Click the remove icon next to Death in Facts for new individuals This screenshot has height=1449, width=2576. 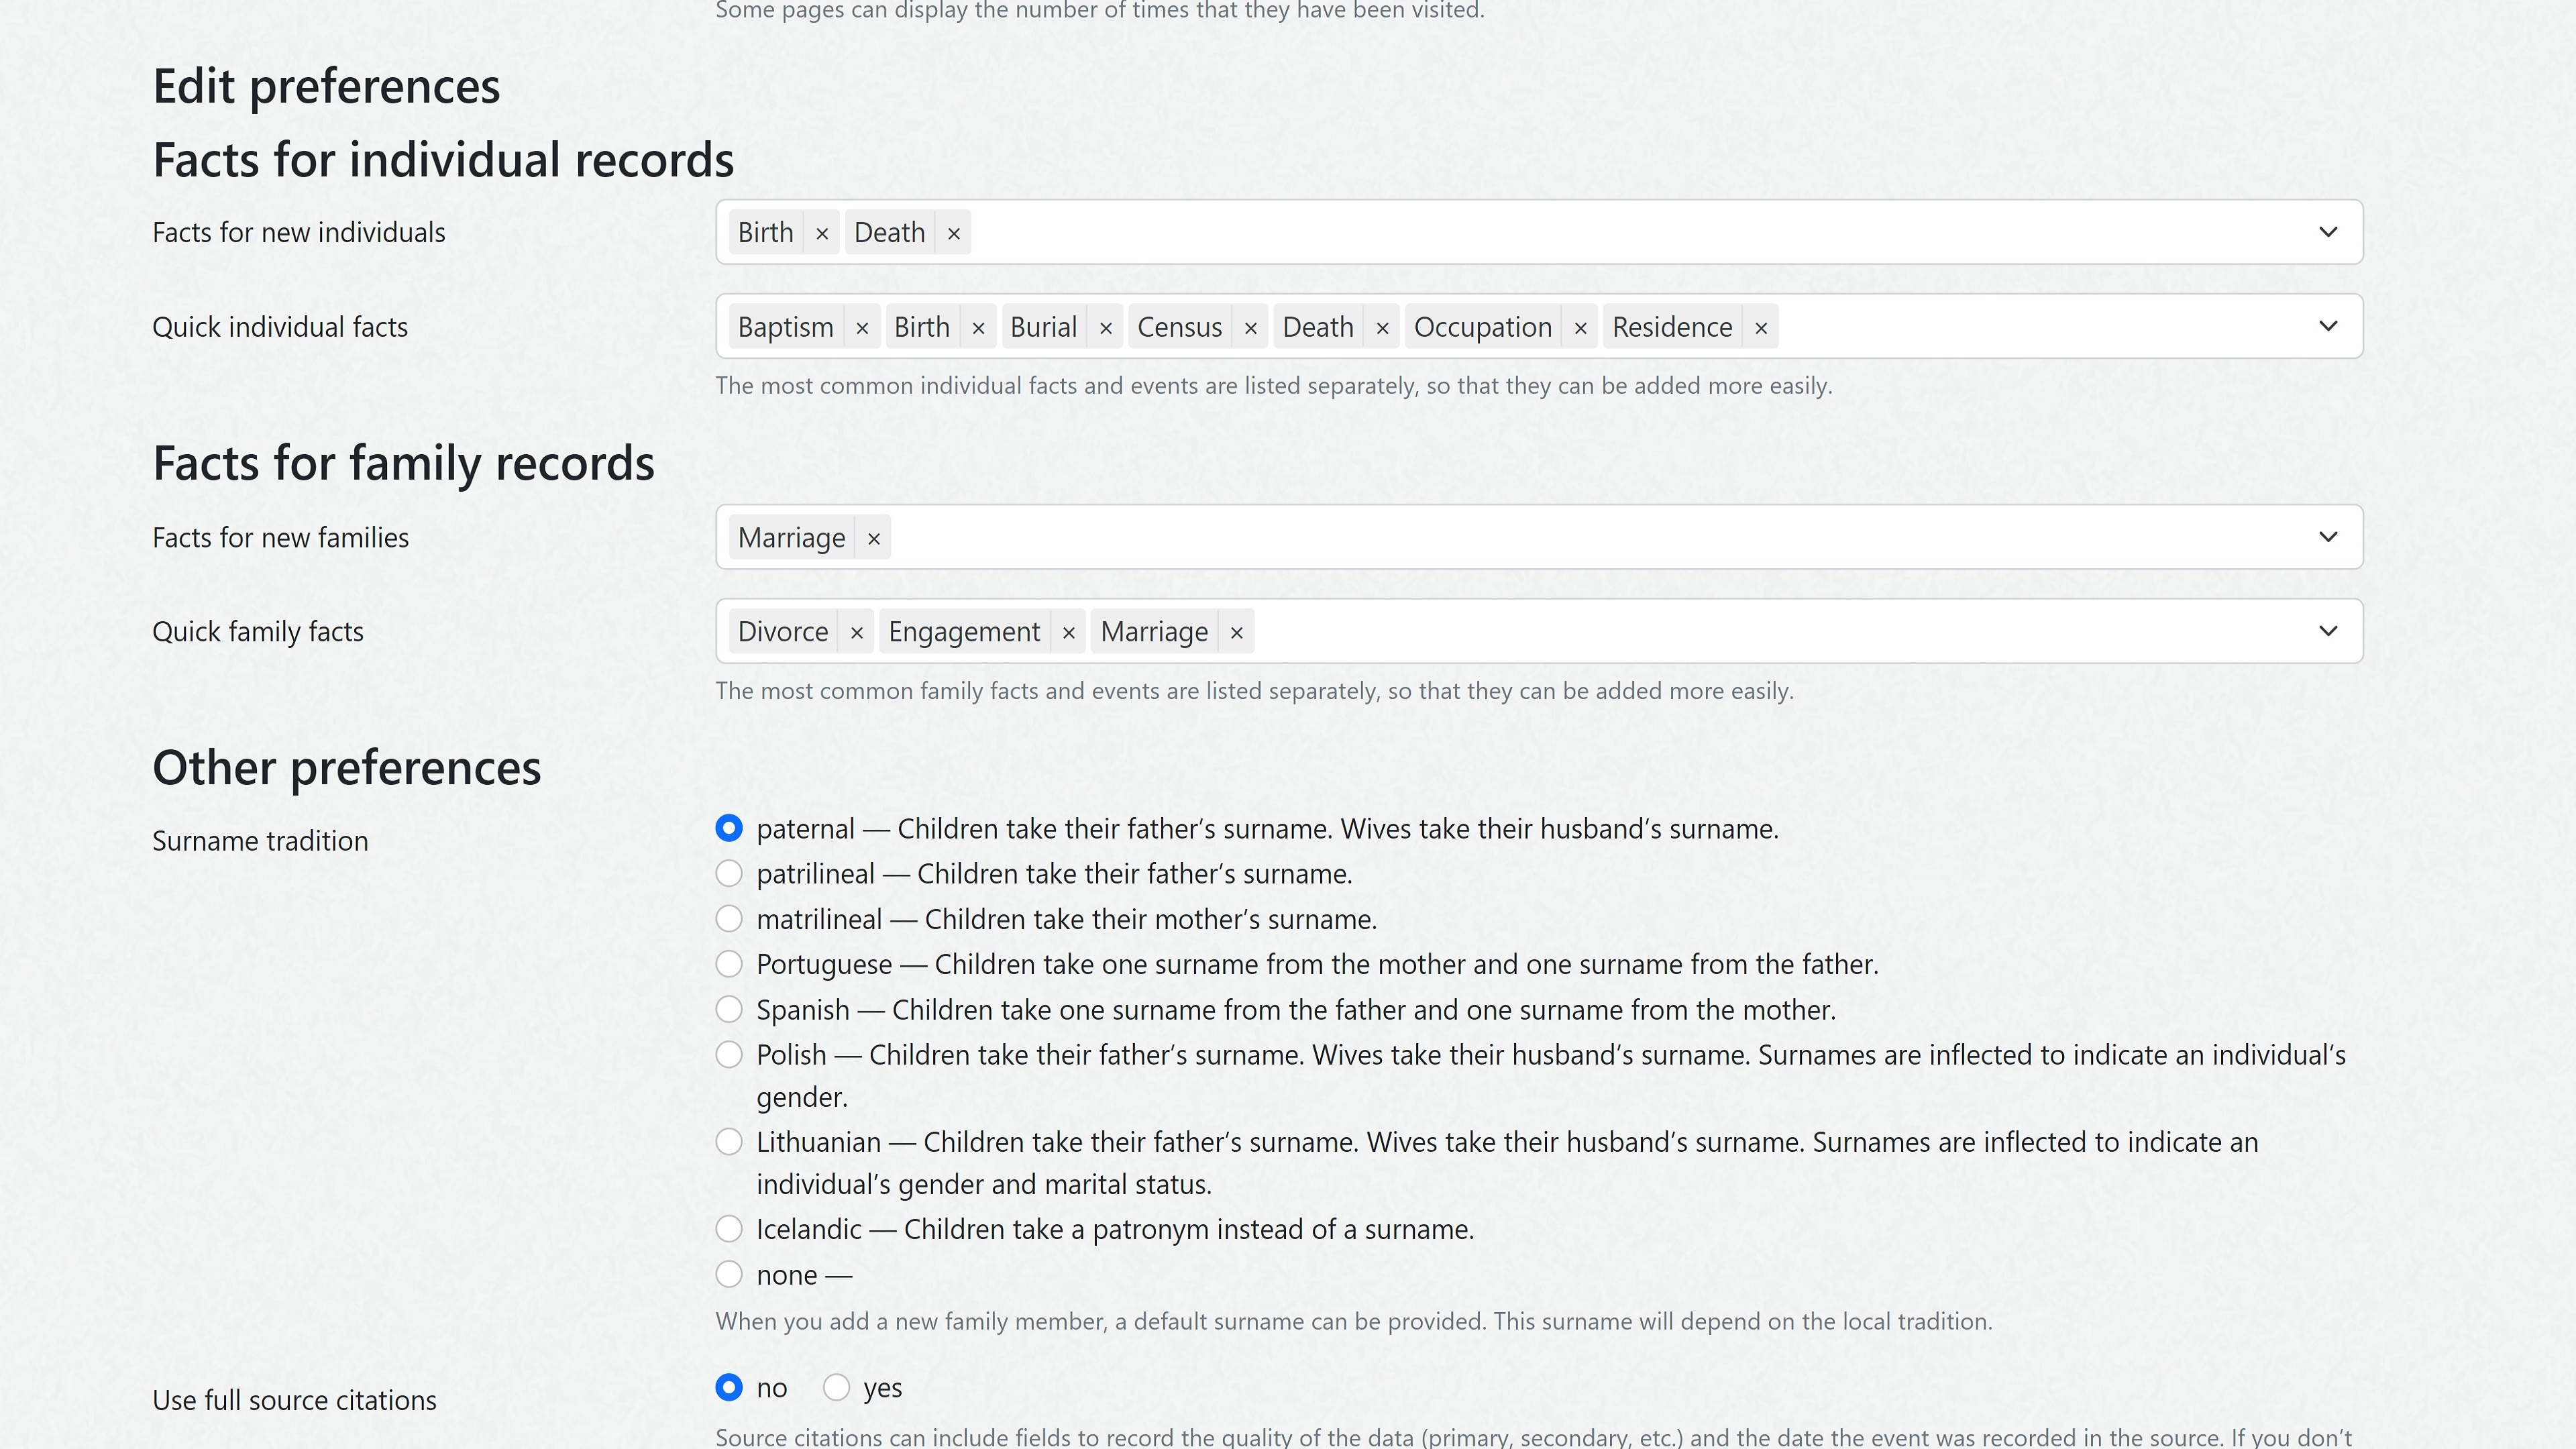tap(952, 231)
